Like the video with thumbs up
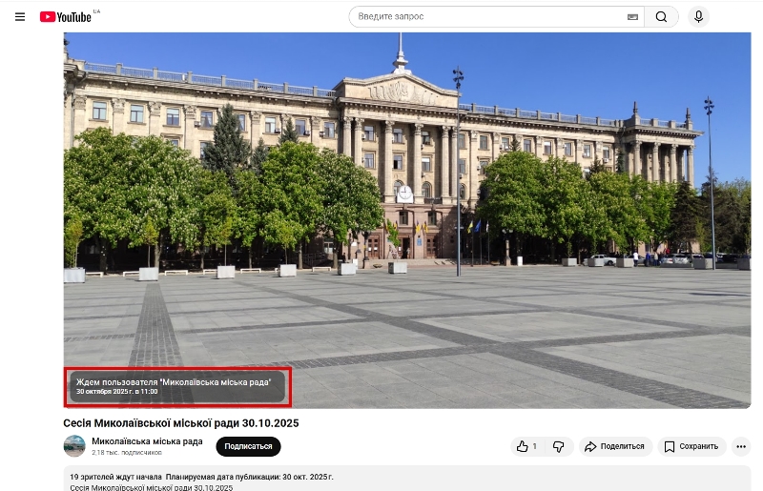Viewport: 763px width, 491px height. click(x=526, y=446)
